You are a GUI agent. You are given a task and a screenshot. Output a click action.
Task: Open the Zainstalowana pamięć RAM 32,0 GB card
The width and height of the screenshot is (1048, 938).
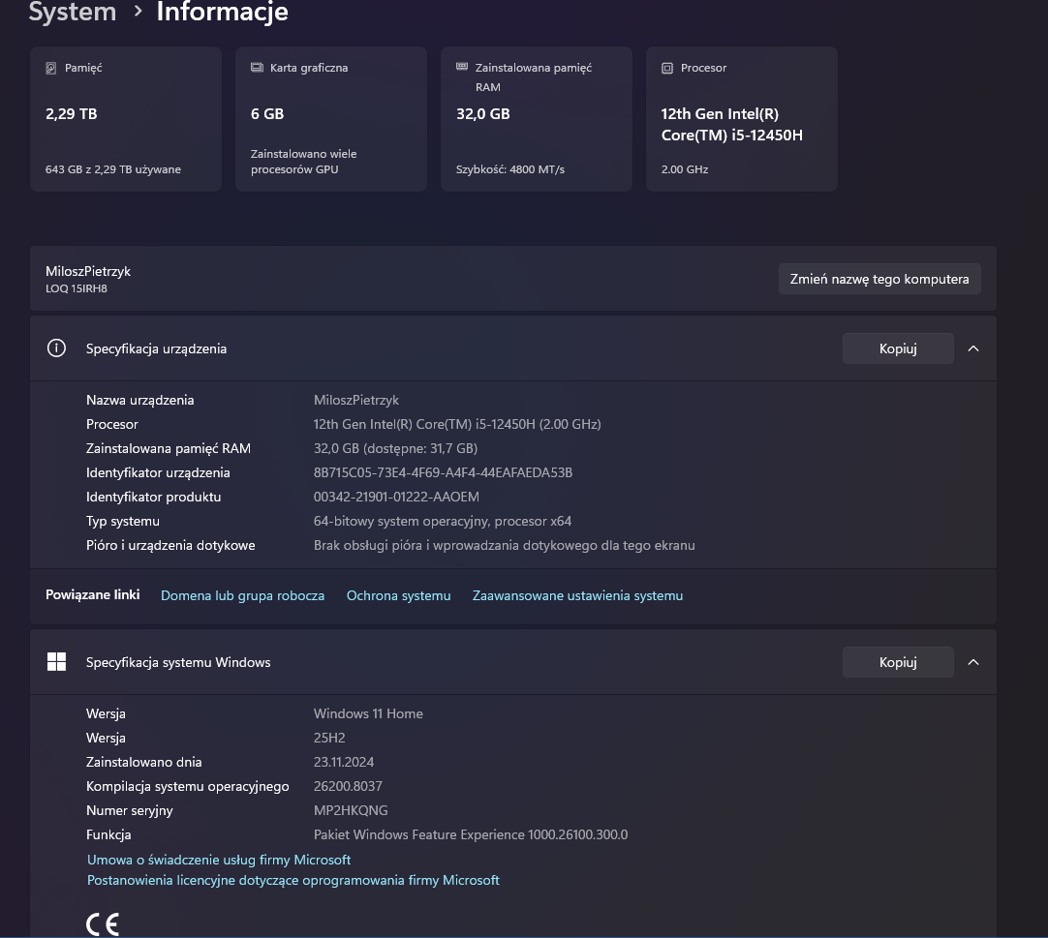[x=536, y=119]
